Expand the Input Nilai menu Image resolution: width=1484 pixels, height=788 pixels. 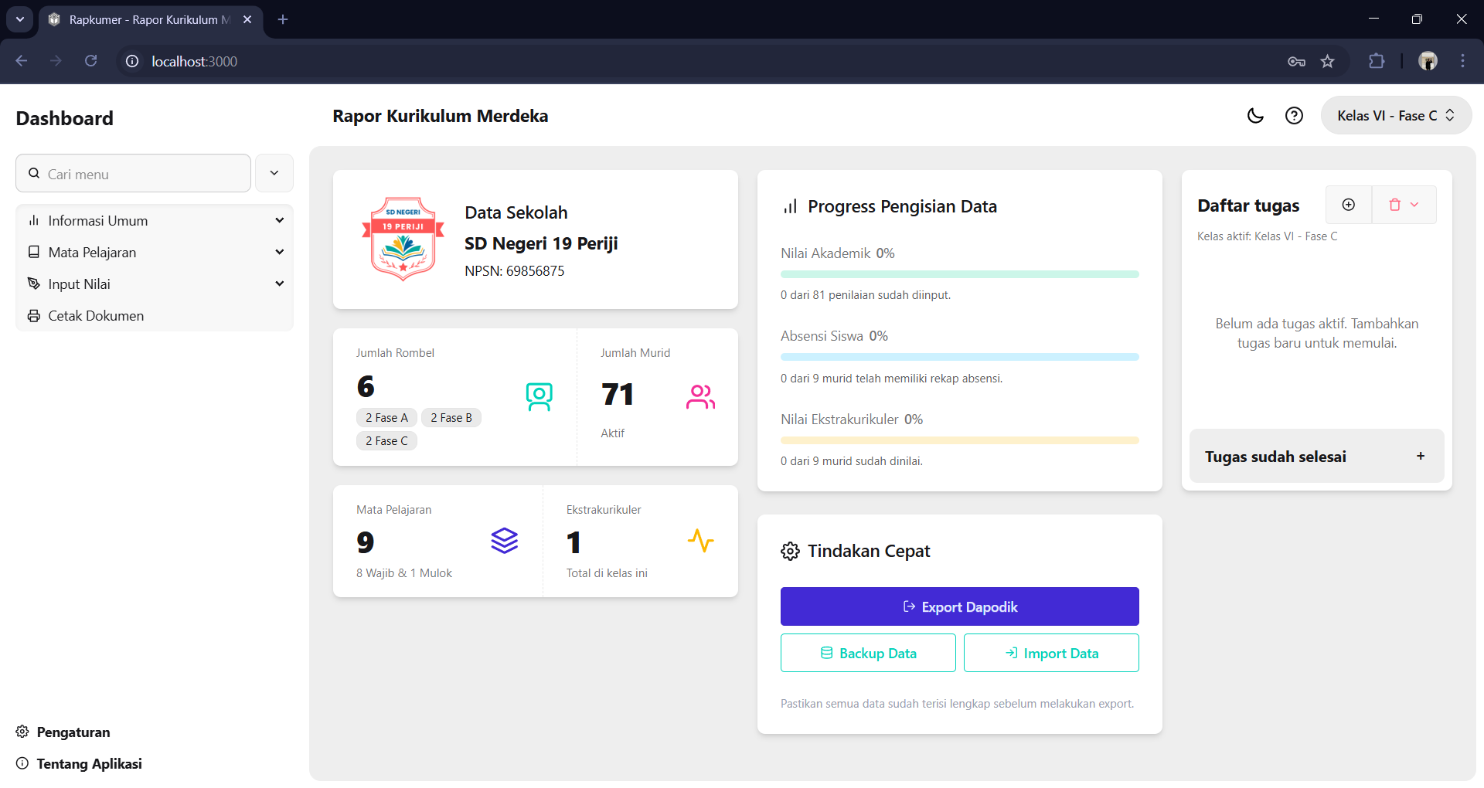coord(155,284)
